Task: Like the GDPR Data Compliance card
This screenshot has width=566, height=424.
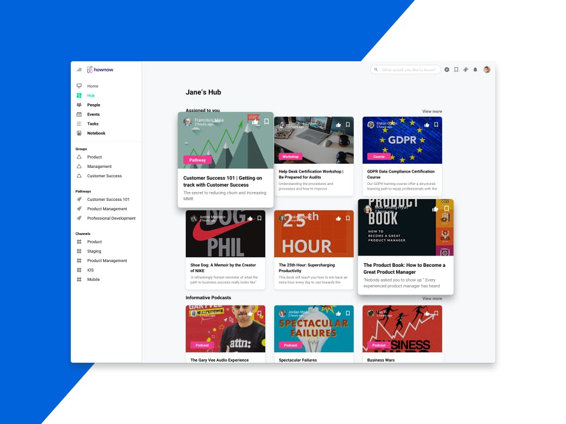Action: (427, 125)
